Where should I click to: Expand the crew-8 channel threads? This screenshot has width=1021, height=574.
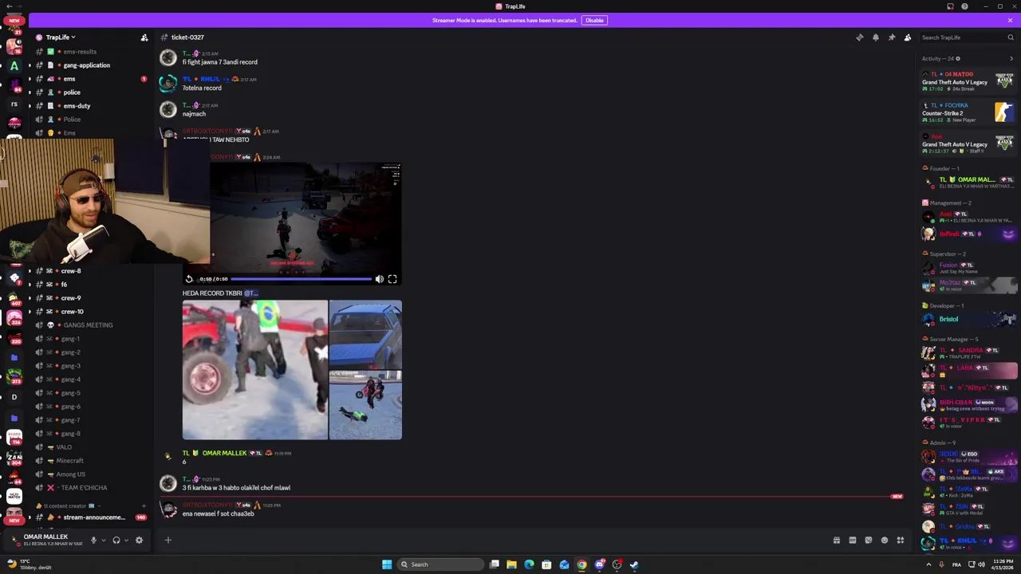pos(30,271)
